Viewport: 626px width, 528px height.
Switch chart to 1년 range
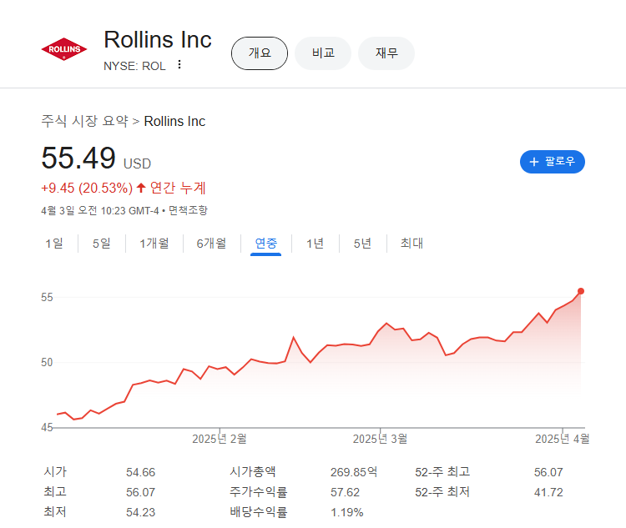(315, 244)
